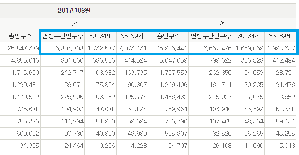Click 총인구수 header under 여
Screen dimensions: 299x155
169,36
